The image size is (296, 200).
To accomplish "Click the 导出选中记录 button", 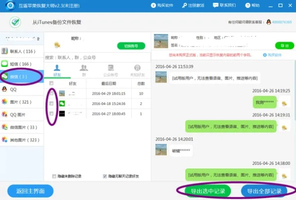I will coord(208,191).
